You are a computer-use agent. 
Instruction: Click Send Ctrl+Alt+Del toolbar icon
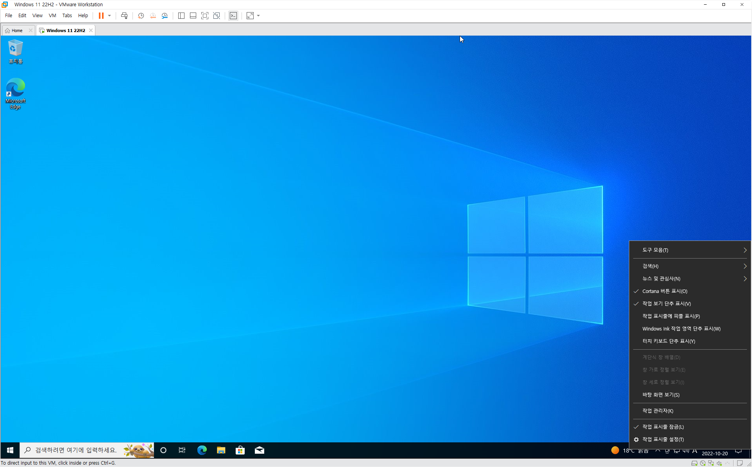tap(124, 16)
